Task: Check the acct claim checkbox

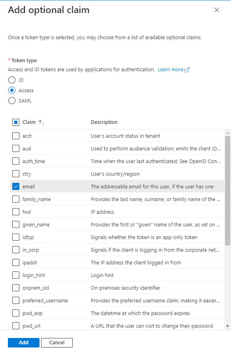Action: (x=15, y=136)
